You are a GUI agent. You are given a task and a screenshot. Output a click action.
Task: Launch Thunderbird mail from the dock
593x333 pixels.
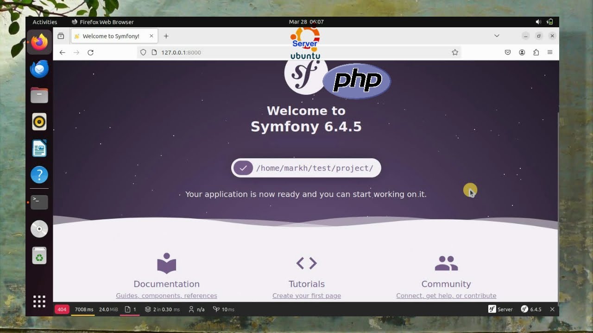pyautogui.click(x=39, y=69)
